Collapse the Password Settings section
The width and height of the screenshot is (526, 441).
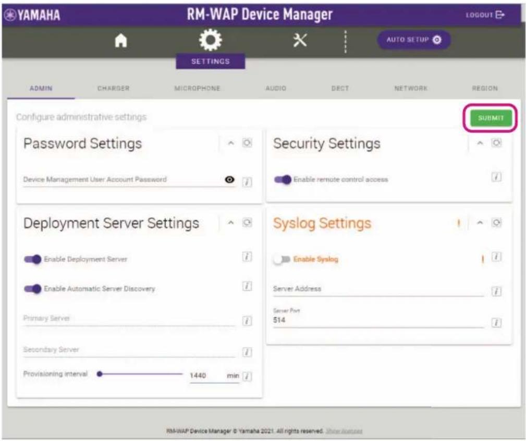[231, 143]
